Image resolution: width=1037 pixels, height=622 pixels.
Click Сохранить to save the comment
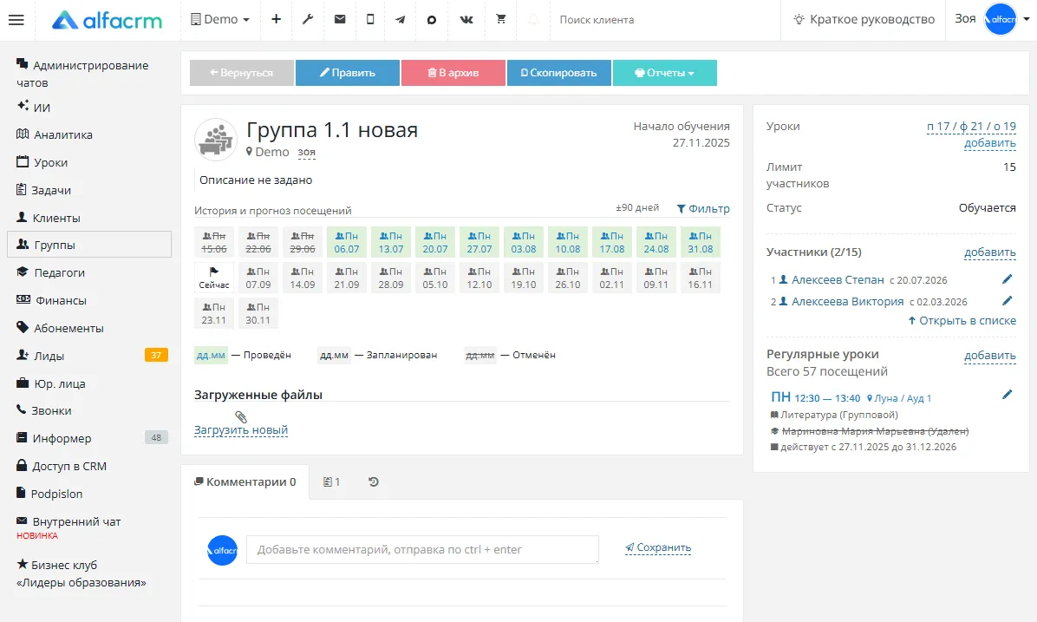point(658,548)
